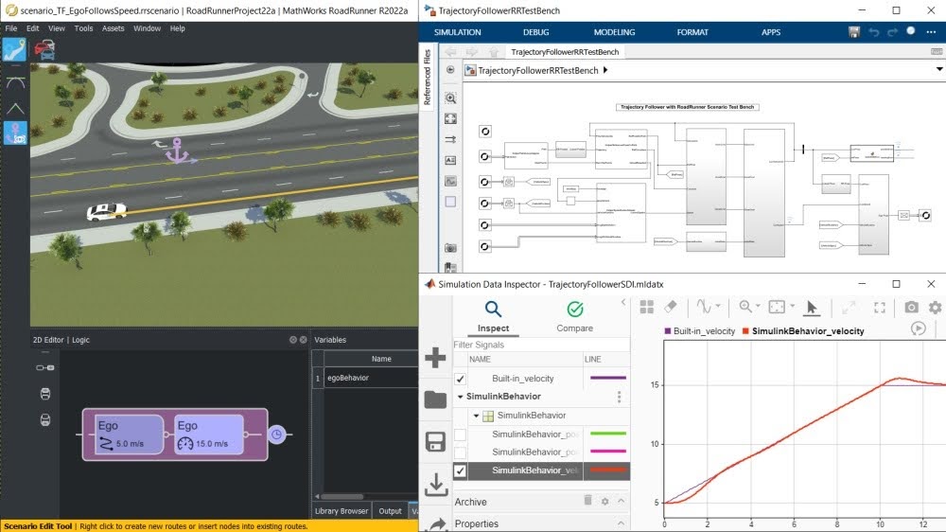Click the vehicles icon in RoadRunner toolbar

[44, 50]
